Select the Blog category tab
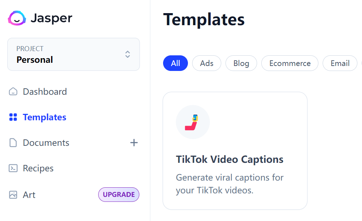Viewport: 362px width, 221px height. [241, 63]
